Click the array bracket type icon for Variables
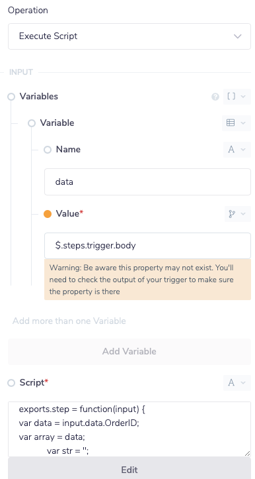This screenshot has width=255, height=479. click(x=231, y=96)
